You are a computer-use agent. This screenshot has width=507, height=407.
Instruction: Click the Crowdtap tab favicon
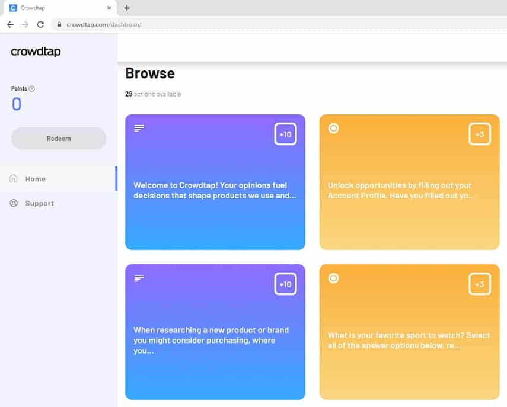pos(13,8)
